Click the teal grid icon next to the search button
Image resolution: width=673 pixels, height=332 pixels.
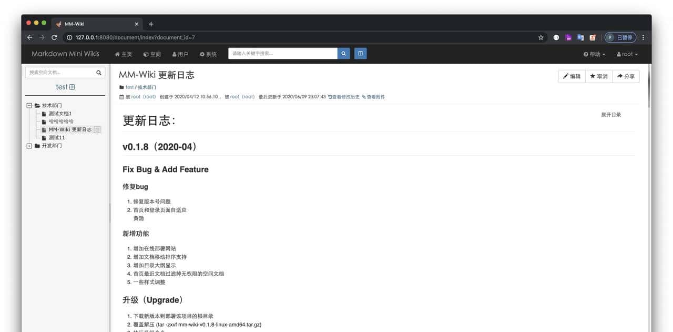tap(360, 53)
